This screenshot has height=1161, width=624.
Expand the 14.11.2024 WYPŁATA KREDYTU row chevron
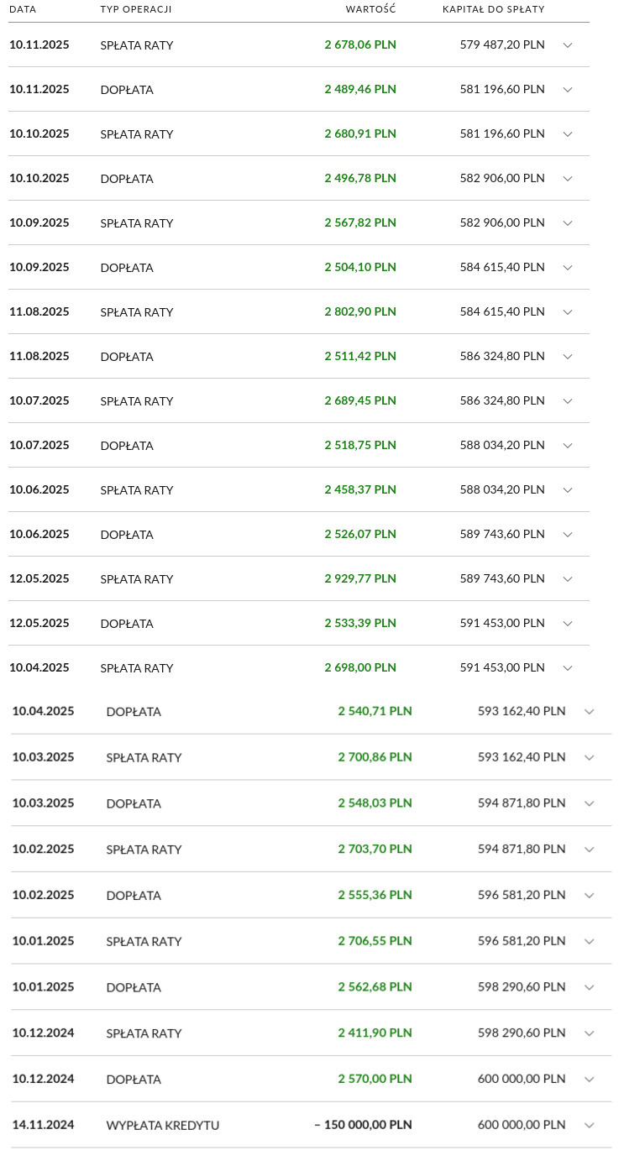[x=589, y=1126]
